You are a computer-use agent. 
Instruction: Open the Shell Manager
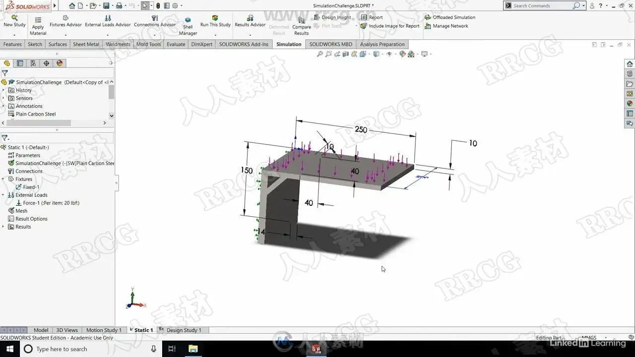(x=188, y=26)
